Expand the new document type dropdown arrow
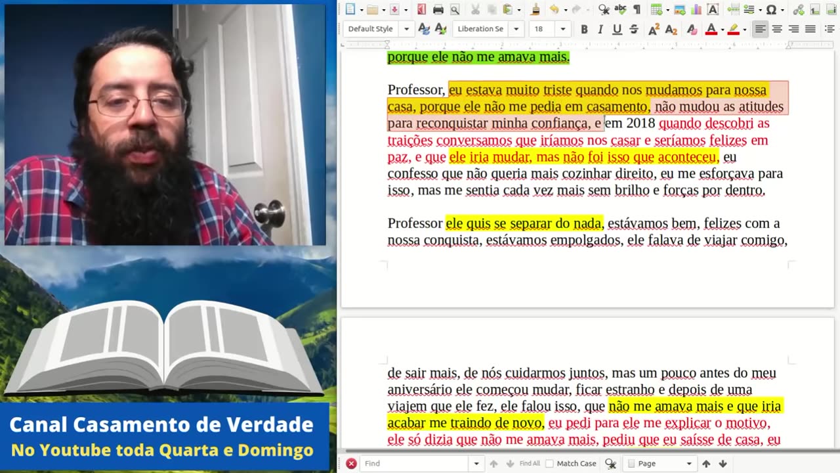The height and width of the screenshot is (473, 840). click(360, 9)
